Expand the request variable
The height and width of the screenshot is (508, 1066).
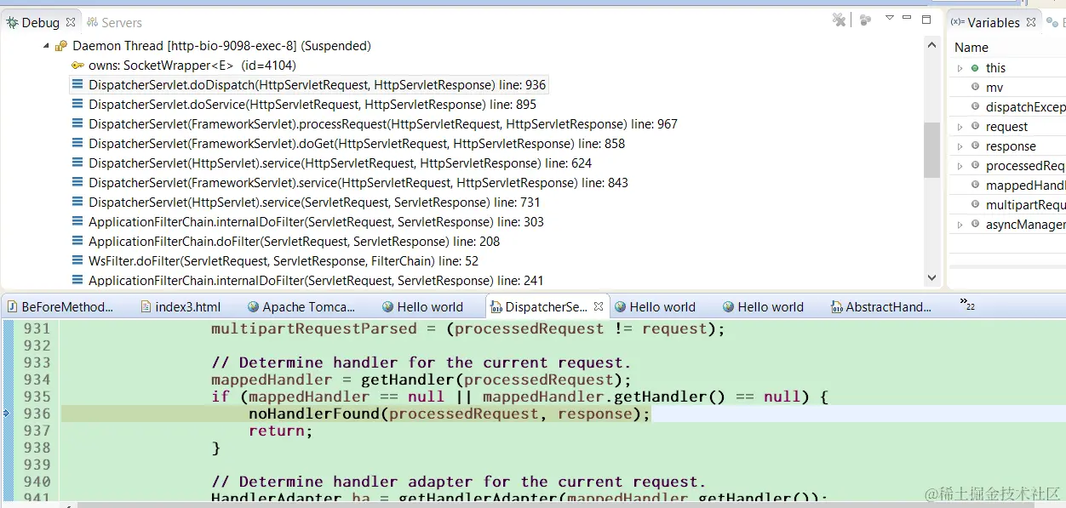click(960, 127)
